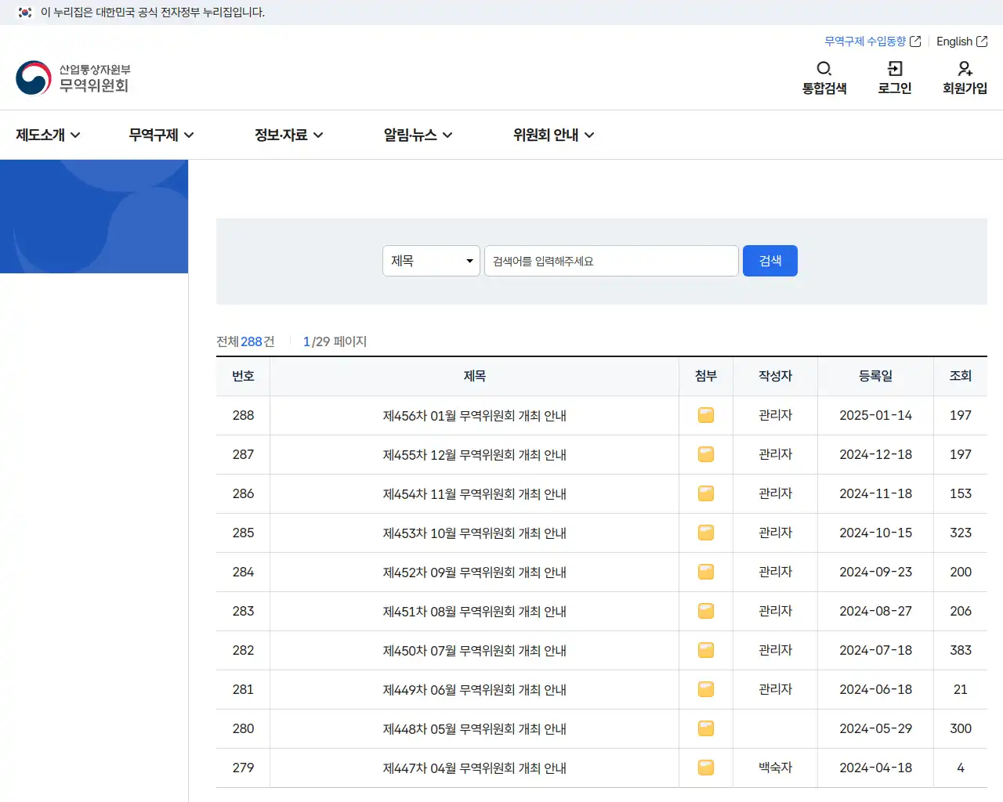Image resolution: width=1003 pixels, height=802 pixels.
Task: Click the 1/29 페이지 page indicator
Action: pos(335,341)
